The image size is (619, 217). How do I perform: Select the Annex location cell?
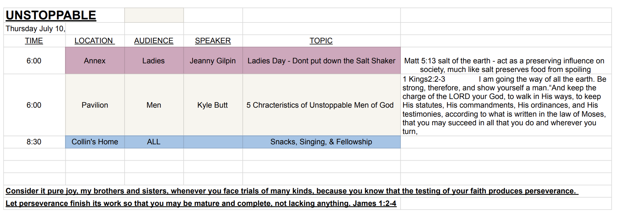(95, 61)
